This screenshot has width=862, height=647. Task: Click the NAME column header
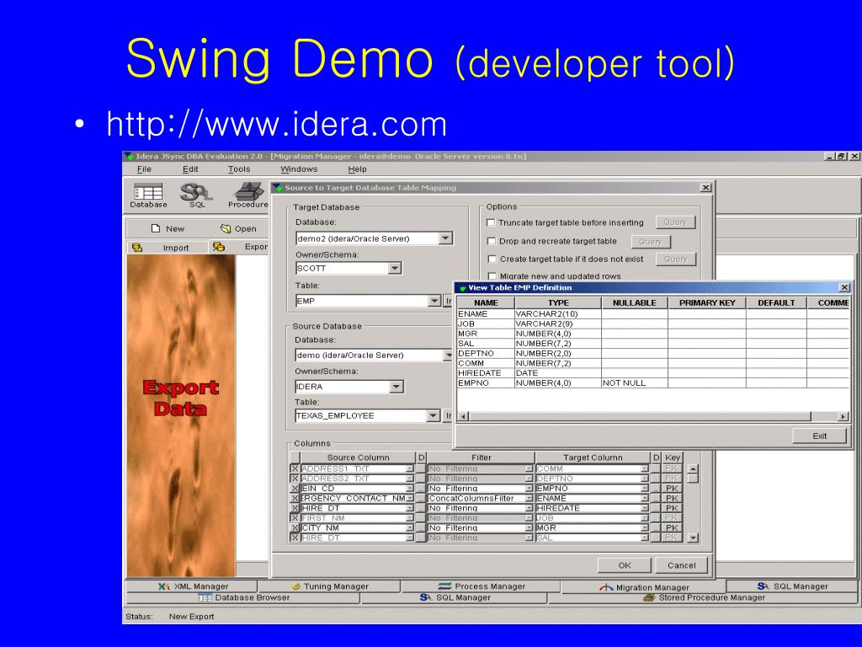[486, 302]
